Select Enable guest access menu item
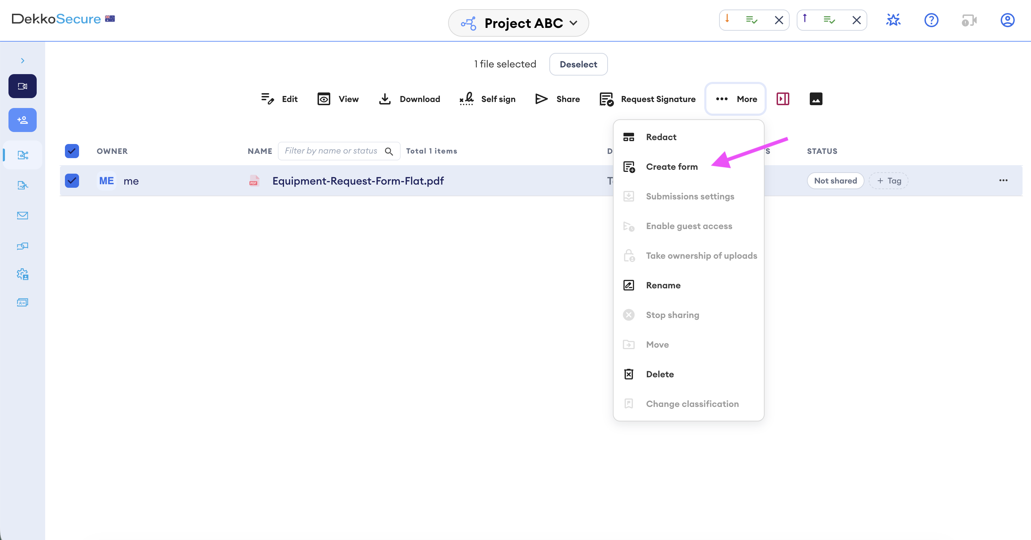Viewport: 1031px width, 540px height. (688, 226)
